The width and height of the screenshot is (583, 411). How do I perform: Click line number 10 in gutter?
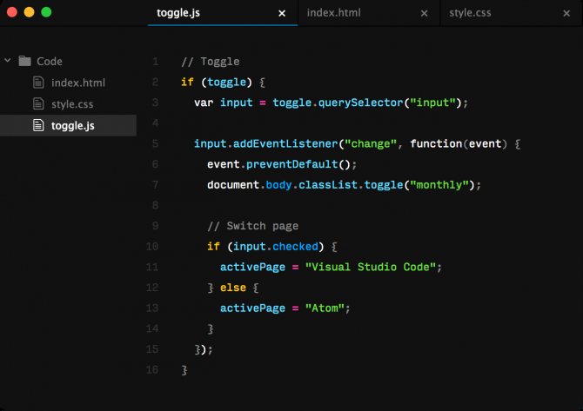[152, 247]
